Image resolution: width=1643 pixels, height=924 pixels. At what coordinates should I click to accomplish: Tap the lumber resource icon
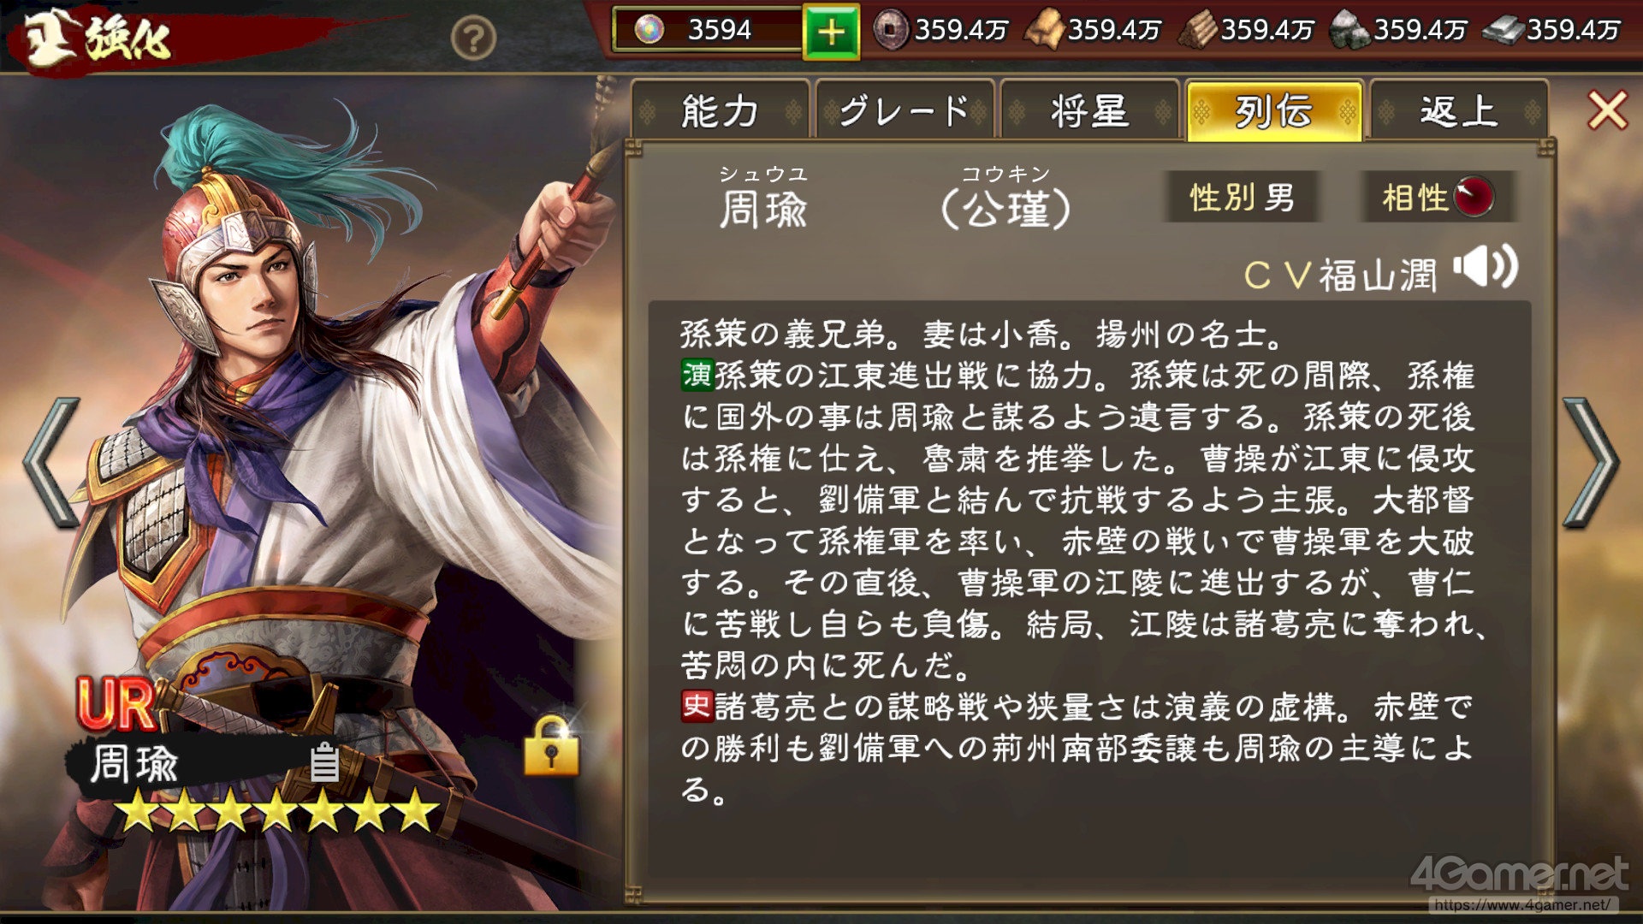click(1198, 30)
